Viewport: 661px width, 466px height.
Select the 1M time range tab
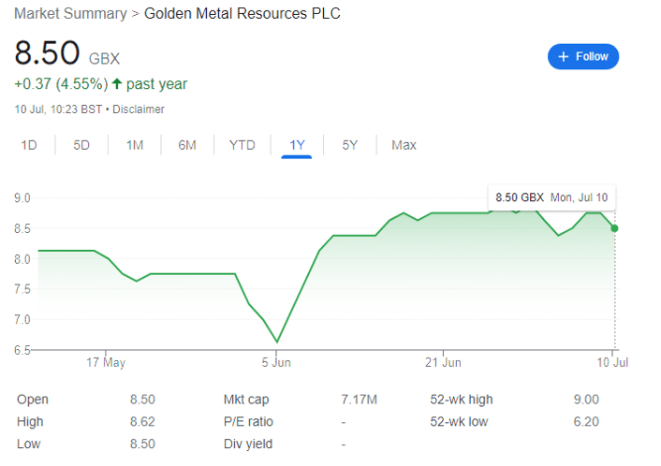click(135, 145)
